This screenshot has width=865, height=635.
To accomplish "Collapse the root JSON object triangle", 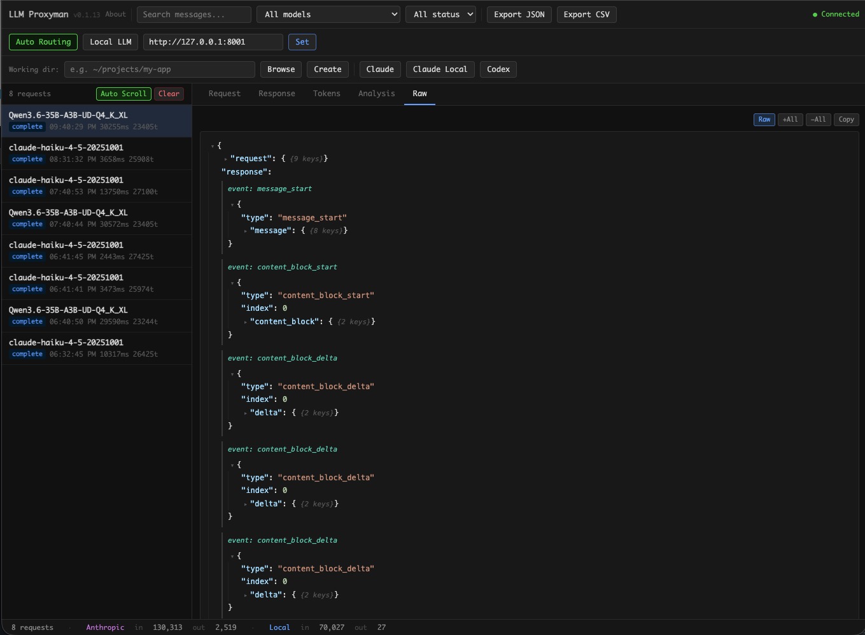I will click(213, 146).
